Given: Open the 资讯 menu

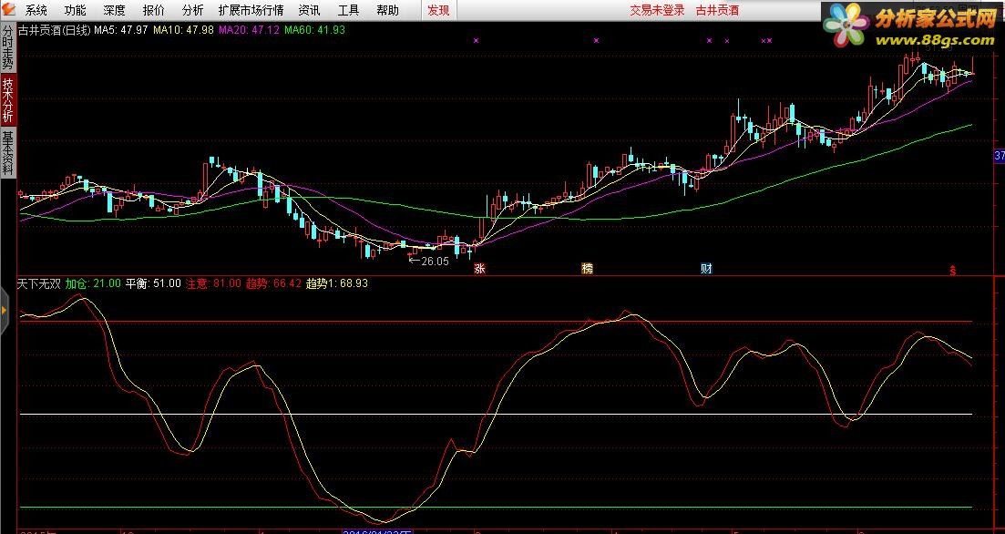Looking at the screenshot, I should (310, 10).
